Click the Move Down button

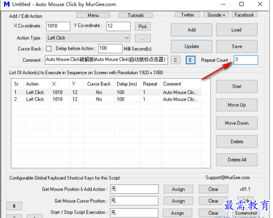click(x=236, y=123)
